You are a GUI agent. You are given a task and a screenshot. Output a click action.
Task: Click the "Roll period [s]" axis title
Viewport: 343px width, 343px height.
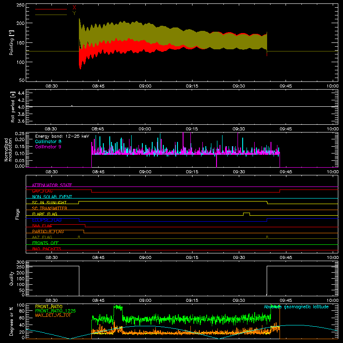(x=12, y=107)
